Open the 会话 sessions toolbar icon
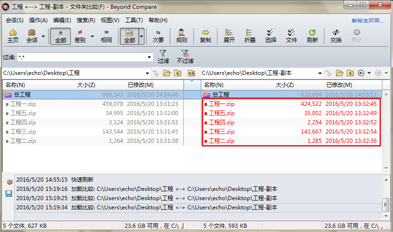The image size is (393, 232). [32, 37]
